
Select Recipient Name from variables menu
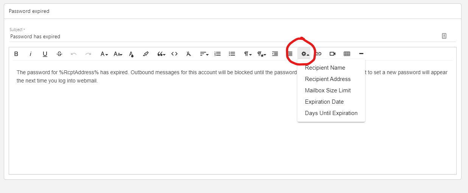coord(325,68)
